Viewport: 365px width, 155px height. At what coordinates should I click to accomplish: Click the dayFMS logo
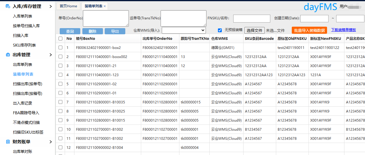[x=320, y=6]
